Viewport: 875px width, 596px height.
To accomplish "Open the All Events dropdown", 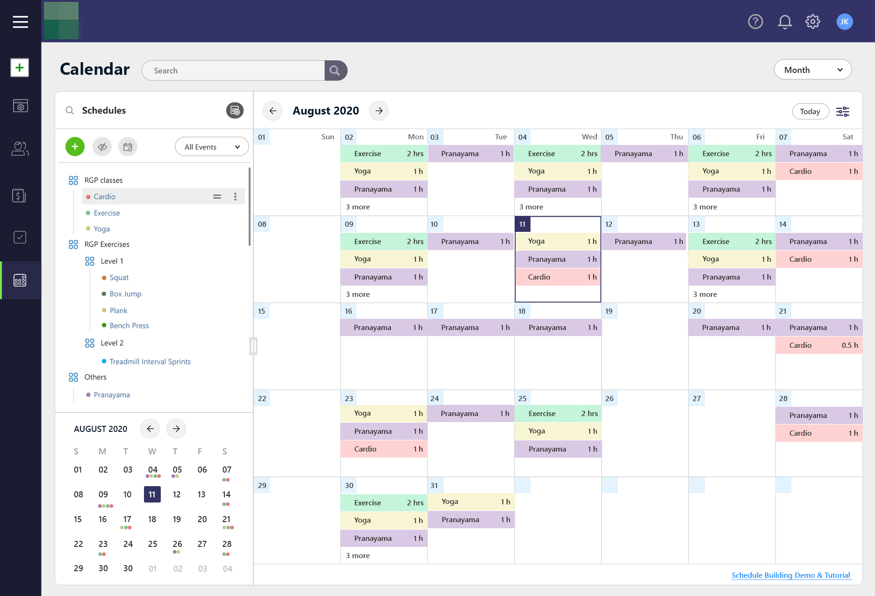I will (x=212, y=147).
